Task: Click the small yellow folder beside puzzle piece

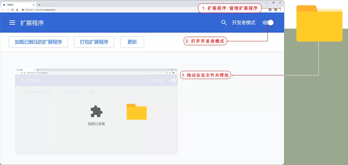Action: click(137, 112)
